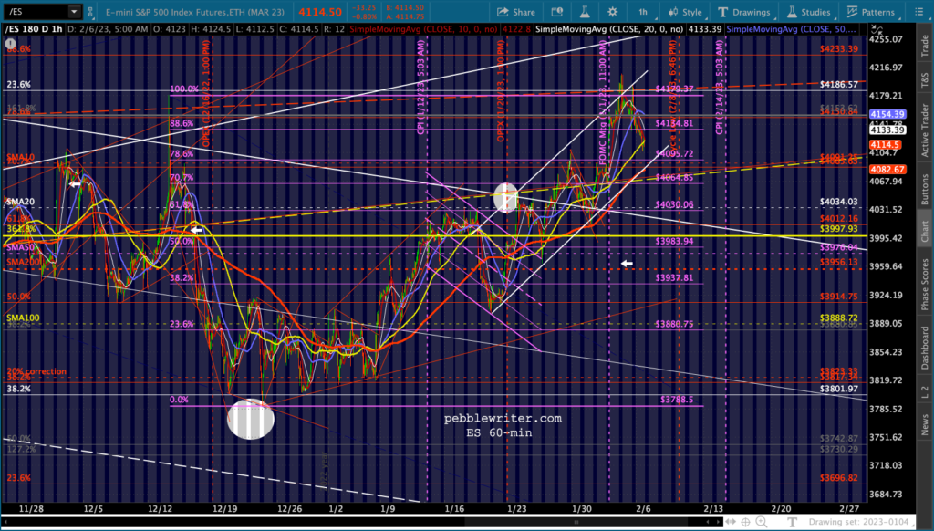
Task: Click the $4233.39 level label
Action: click(839, 49)
